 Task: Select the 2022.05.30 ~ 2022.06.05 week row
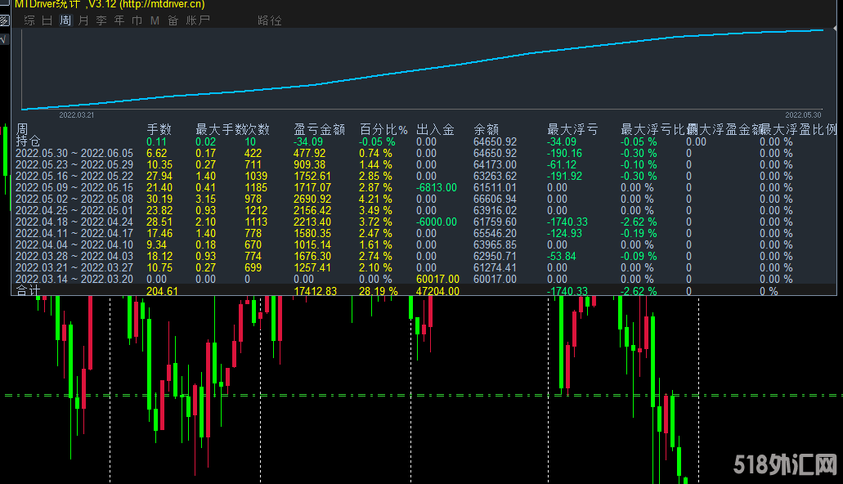click(74, 153)
